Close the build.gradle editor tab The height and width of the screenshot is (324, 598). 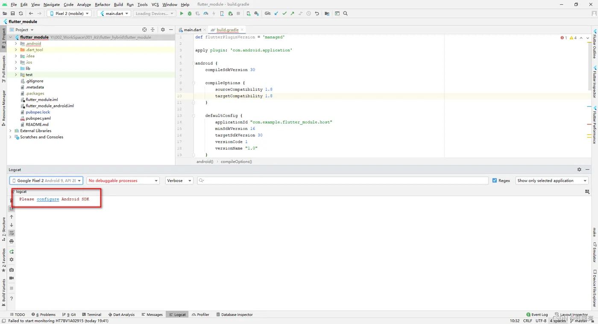242,30
